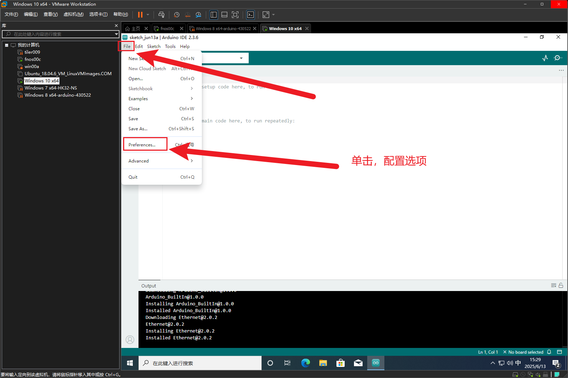
Task: Open Preferences... from the File menu
Action: point(161,145)
